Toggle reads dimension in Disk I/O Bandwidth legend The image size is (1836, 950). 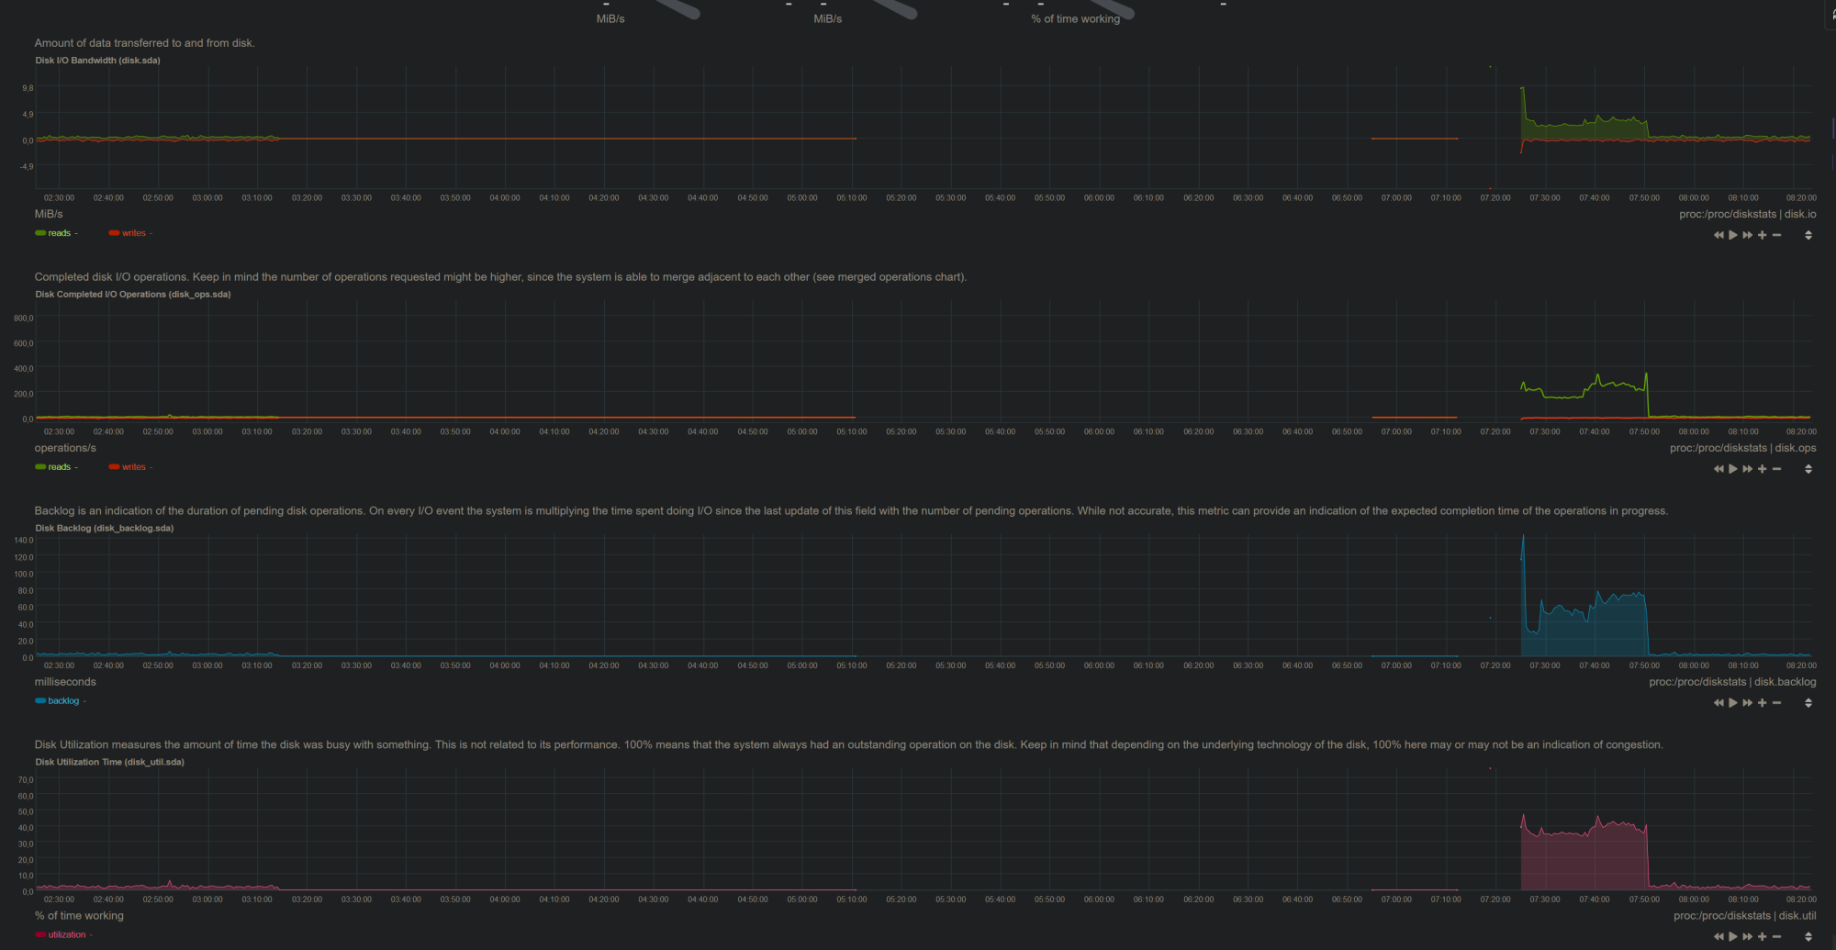59,233
